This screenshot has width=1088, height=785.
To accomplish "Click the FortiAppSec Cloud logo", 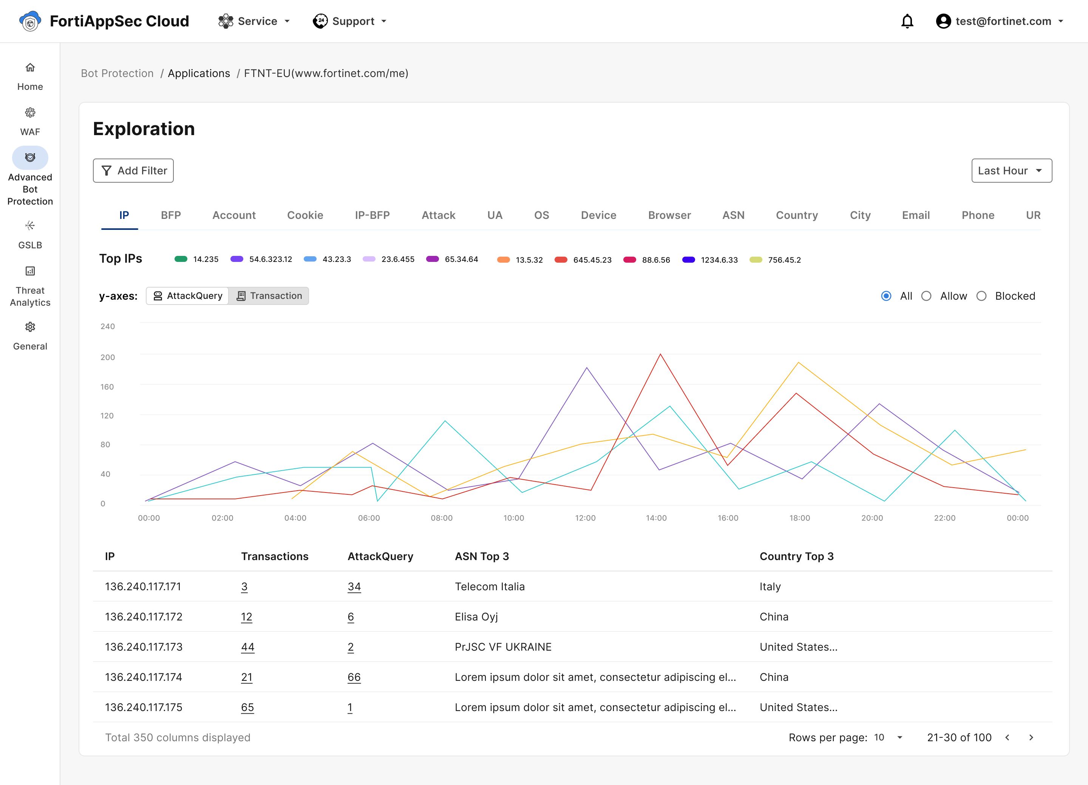I will 30,22.
